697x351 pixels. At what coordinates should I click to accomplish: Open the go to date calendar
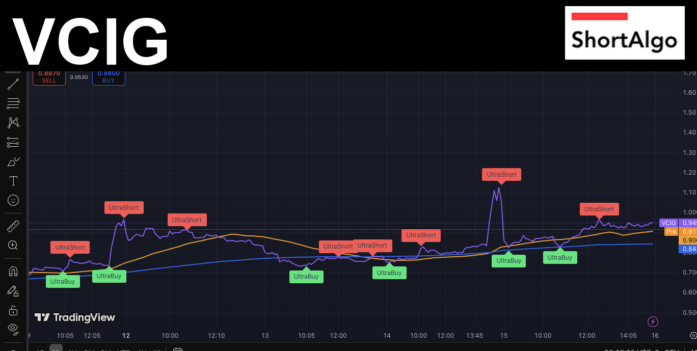pos(178,349)
